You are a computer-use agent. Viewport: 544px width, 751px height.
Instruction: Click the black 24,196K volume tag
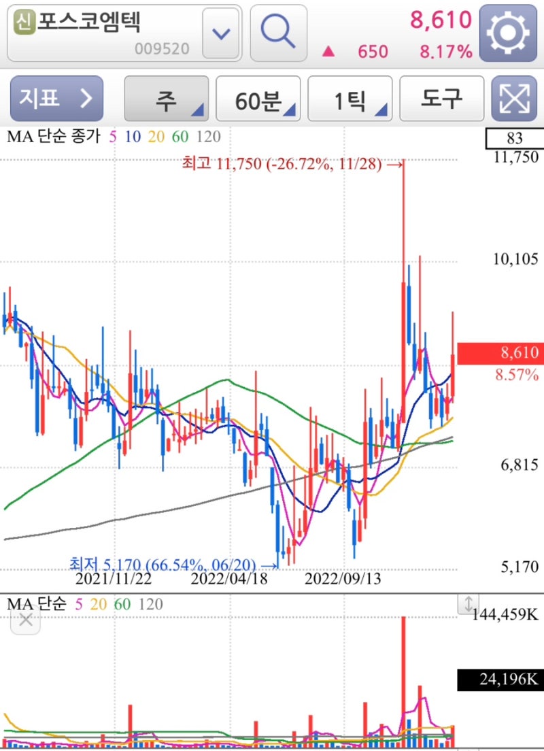(500, 680)
